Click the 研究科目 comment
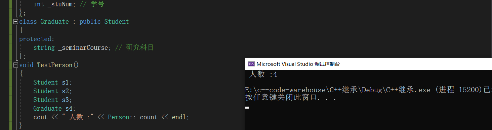The width and height of the screenshot is (492, 130). 139,48
